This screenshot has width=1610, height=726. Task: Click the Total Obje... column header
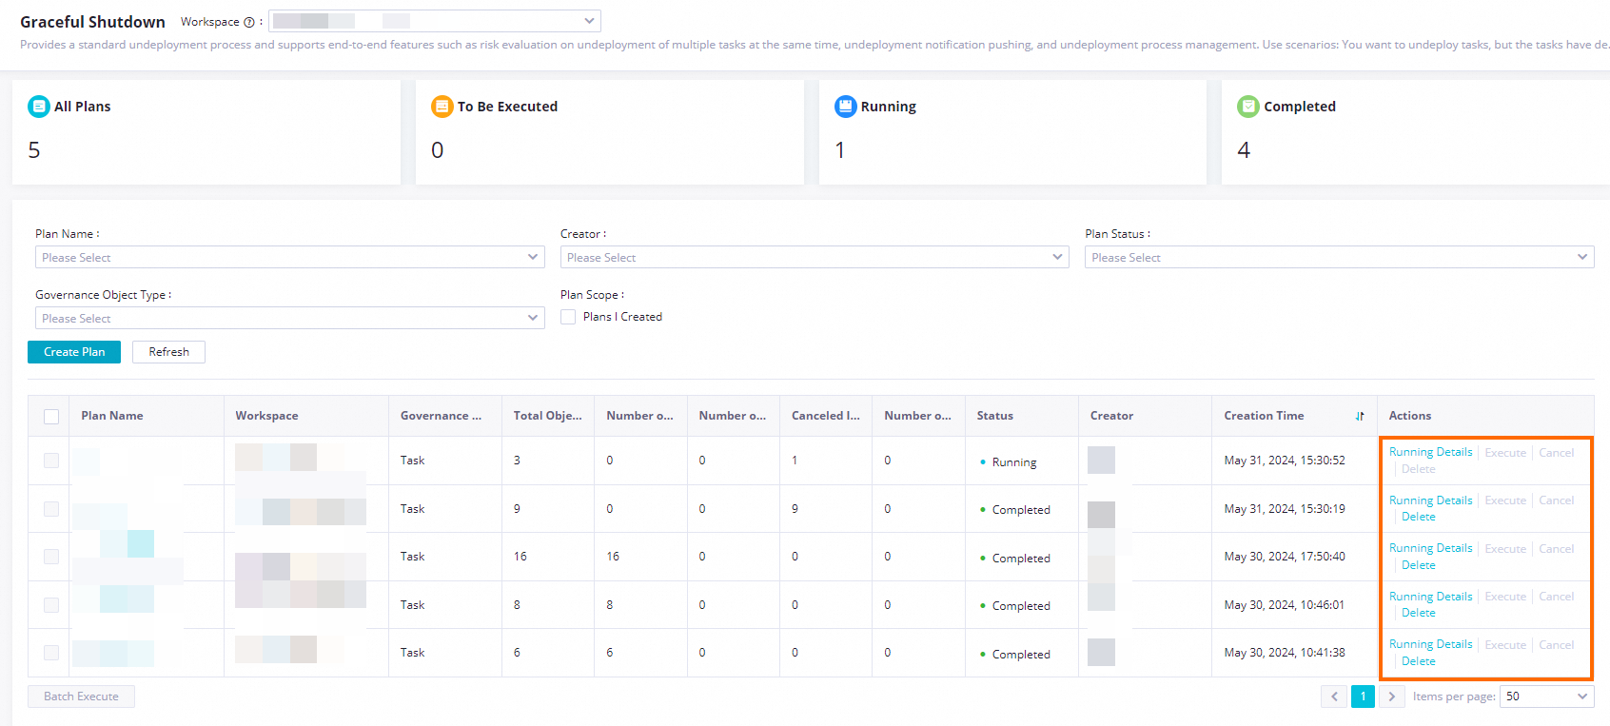point(547,416)
